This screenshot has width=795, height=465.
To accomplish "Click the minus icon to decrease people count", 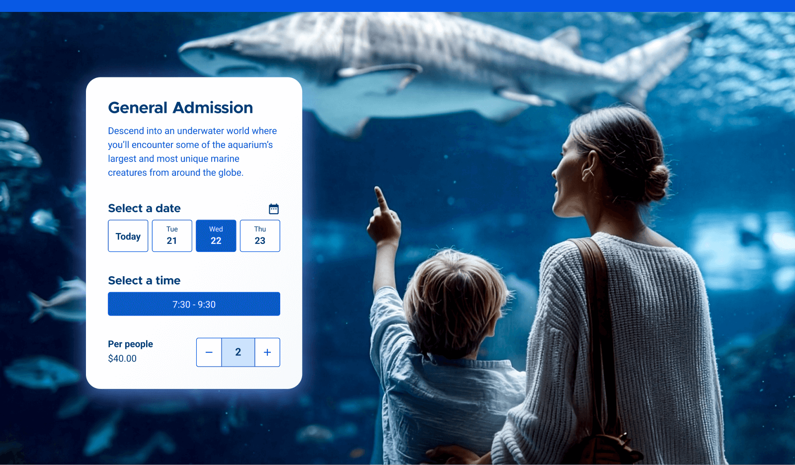I will pos(209,352).
